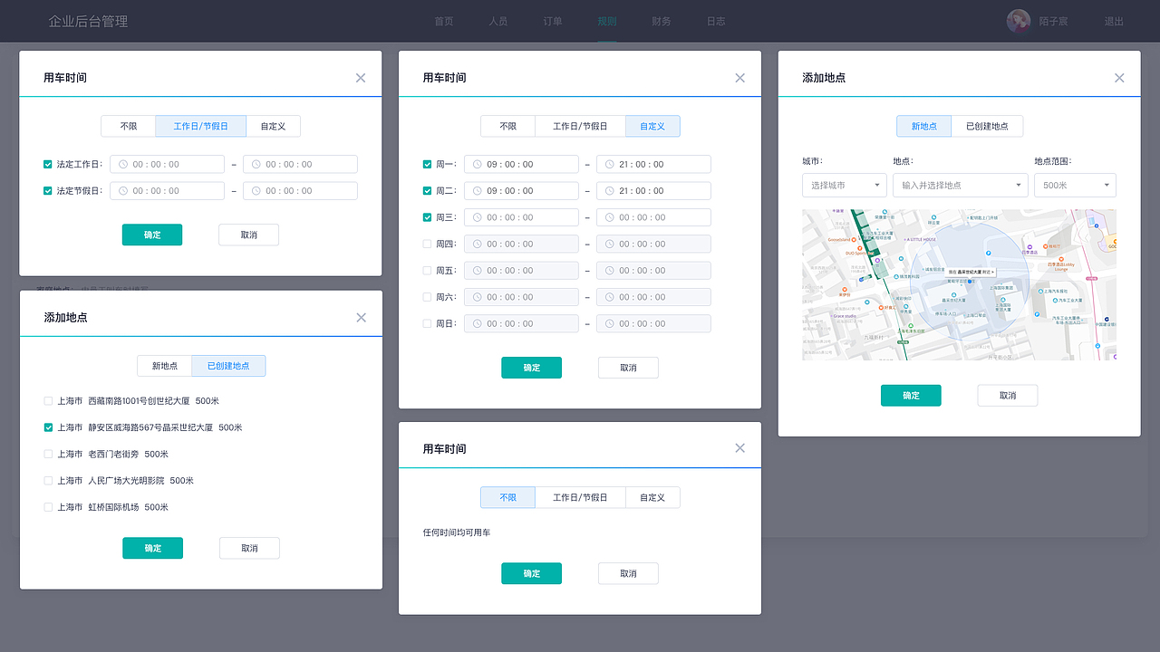This screenshot has width=1160, height=652.
Task: Open the 日志 nav item
Action: click(716, 21)
